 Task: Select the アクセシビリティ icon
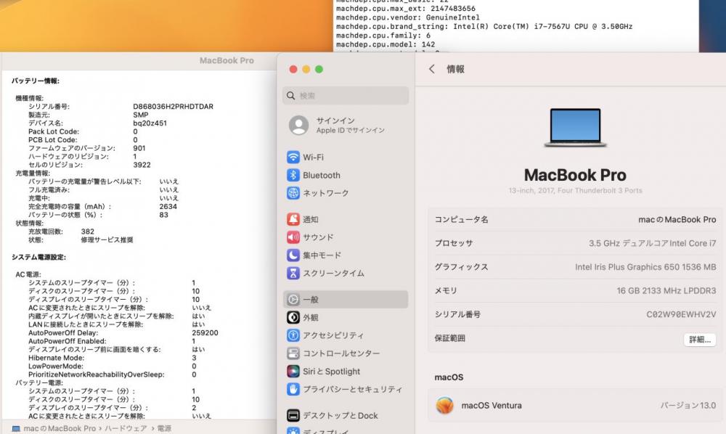[x=293, y=335]
